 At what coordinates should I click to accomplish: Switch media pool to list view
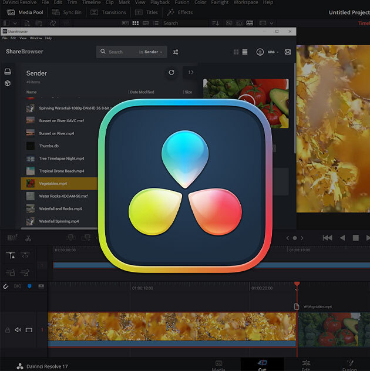coord(156,23)
